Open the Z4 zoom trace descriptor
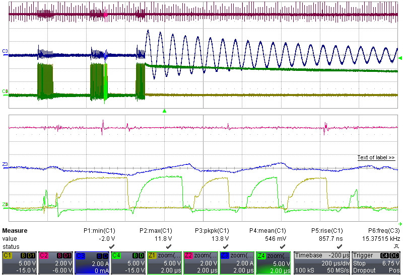Image resolution: width=403 pixels, height=275 pixels. tap(273, 263)
